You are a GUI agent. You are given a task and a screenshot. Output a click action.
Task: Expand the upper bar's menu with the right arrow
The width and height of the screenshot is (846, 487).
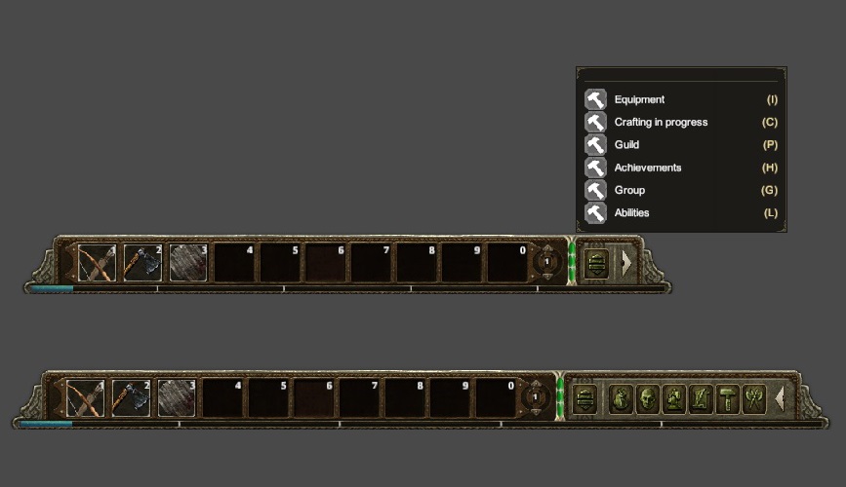point(625,263)
